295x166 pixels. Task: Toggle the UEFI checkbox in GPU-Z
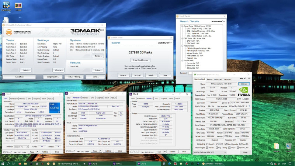tap(244, 99)
